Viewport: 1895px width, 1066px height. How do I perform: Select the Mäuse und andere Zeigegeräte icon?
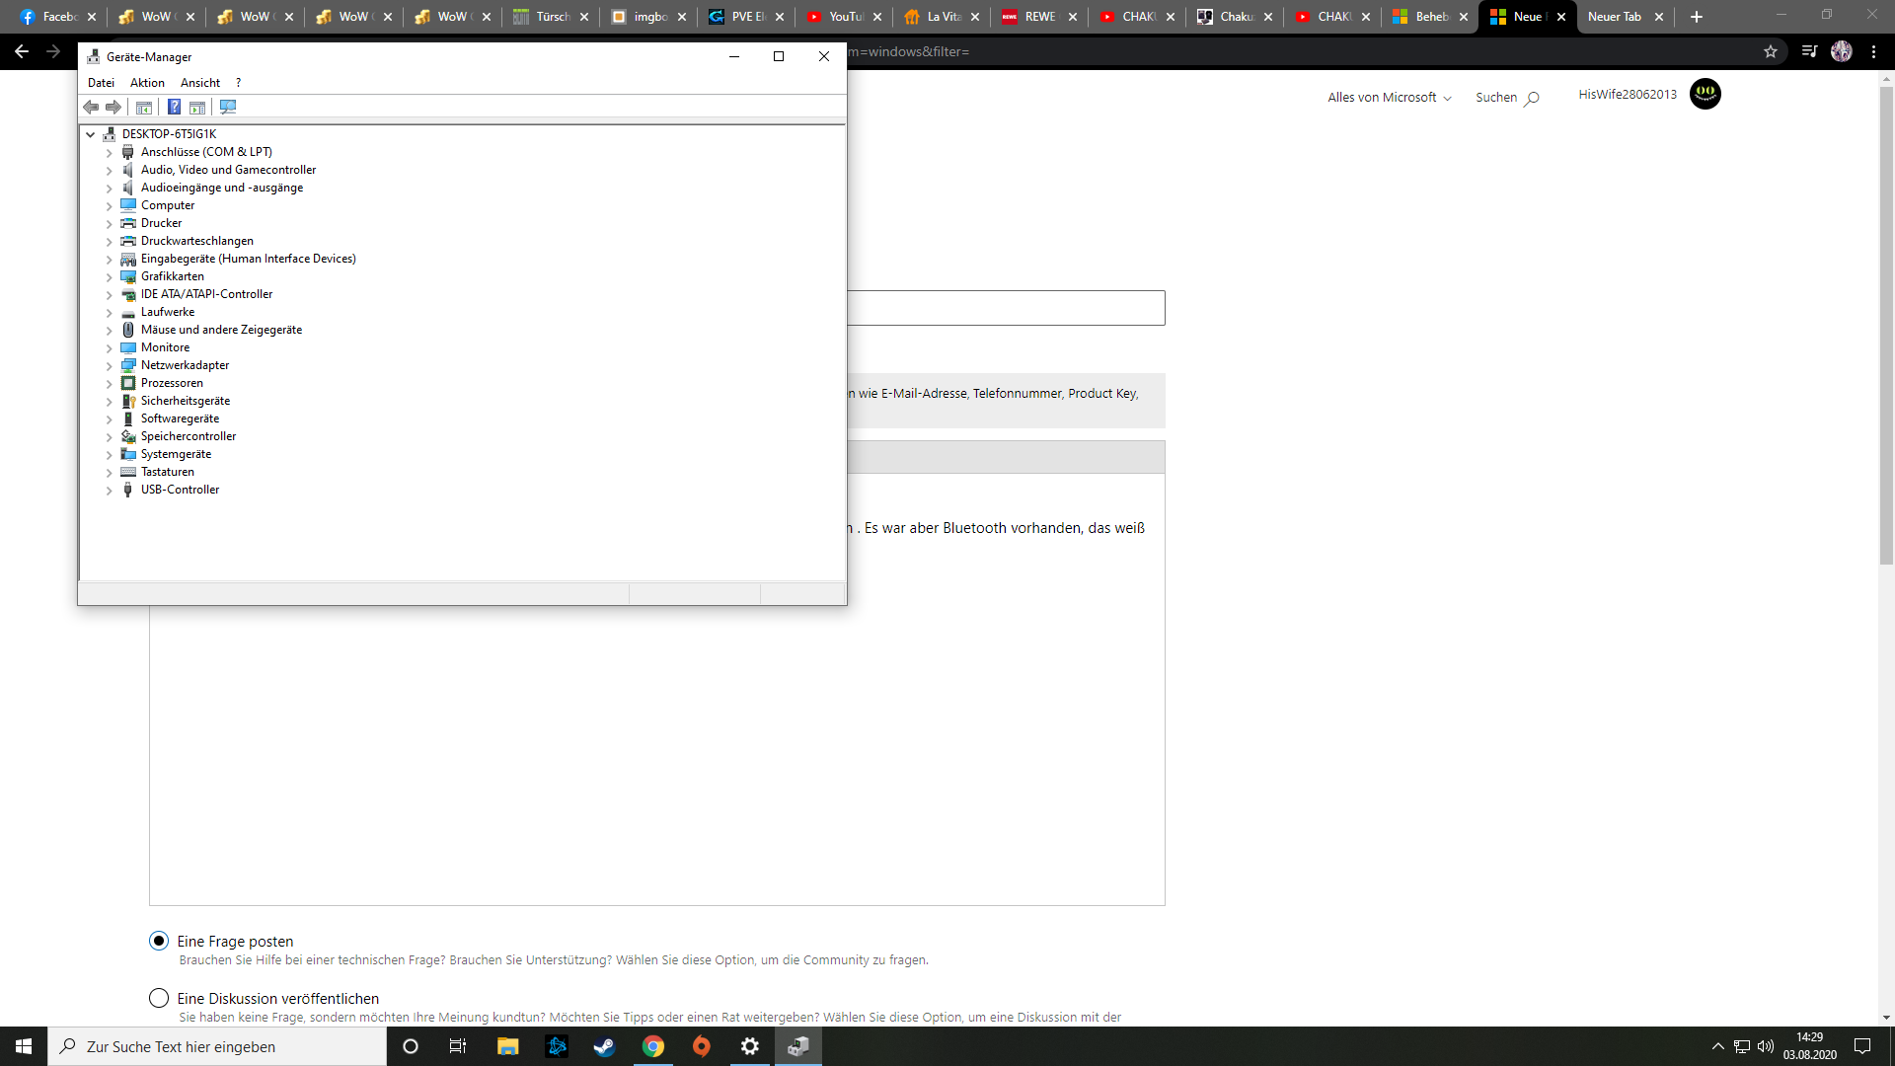click(127, 330)
